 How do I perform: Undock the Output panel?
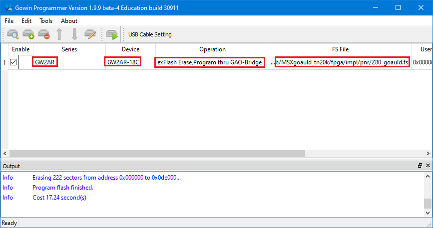420,166
